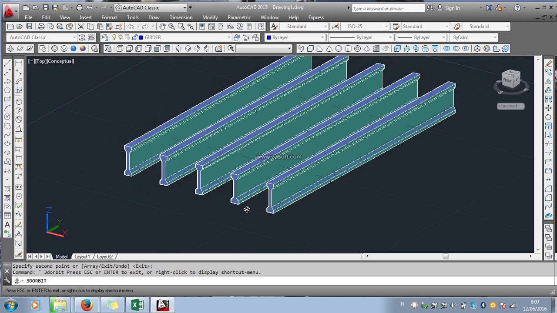Click the Conceptual visual style label
This screenshot has height=313, width=557.
(61, 61)
